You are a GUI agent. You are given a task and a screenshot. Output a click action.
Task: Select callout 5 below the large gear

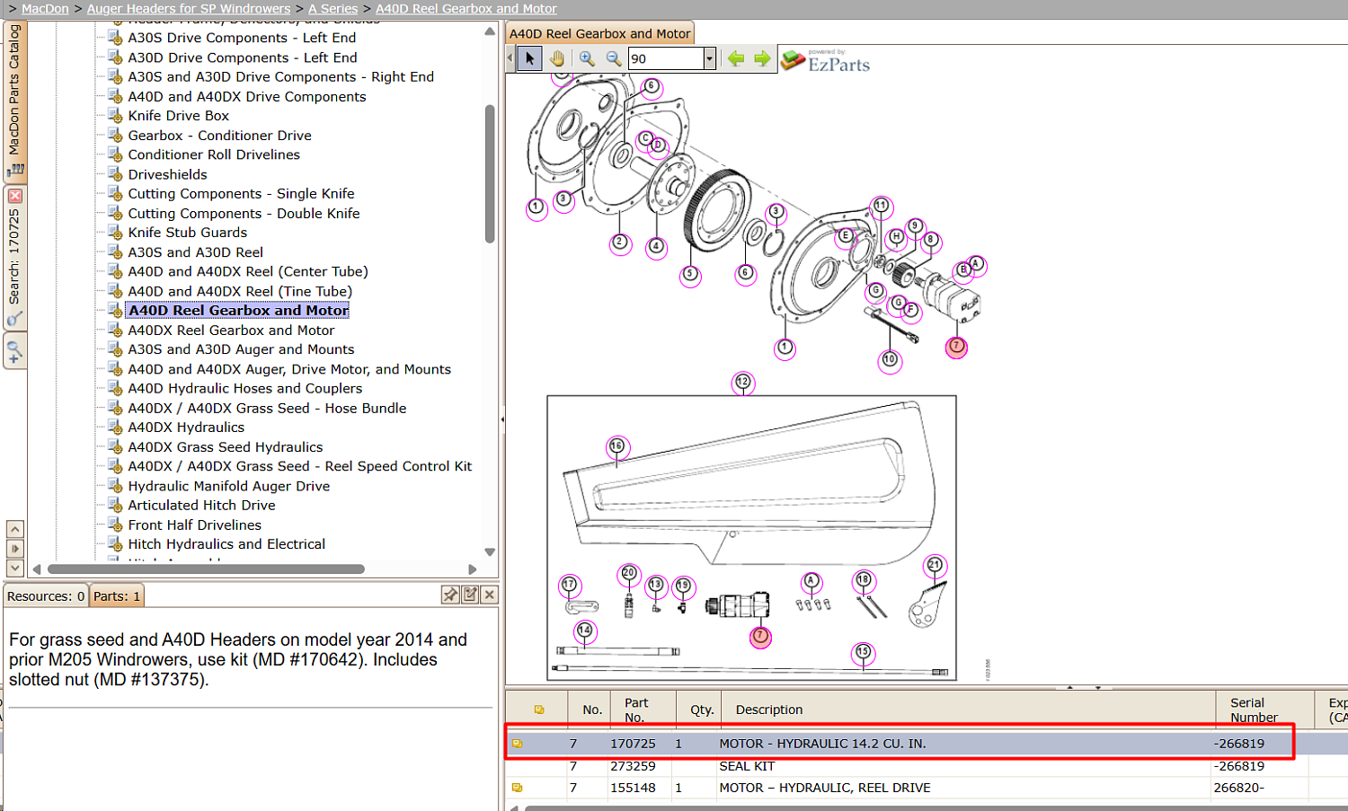click(690, 274)
